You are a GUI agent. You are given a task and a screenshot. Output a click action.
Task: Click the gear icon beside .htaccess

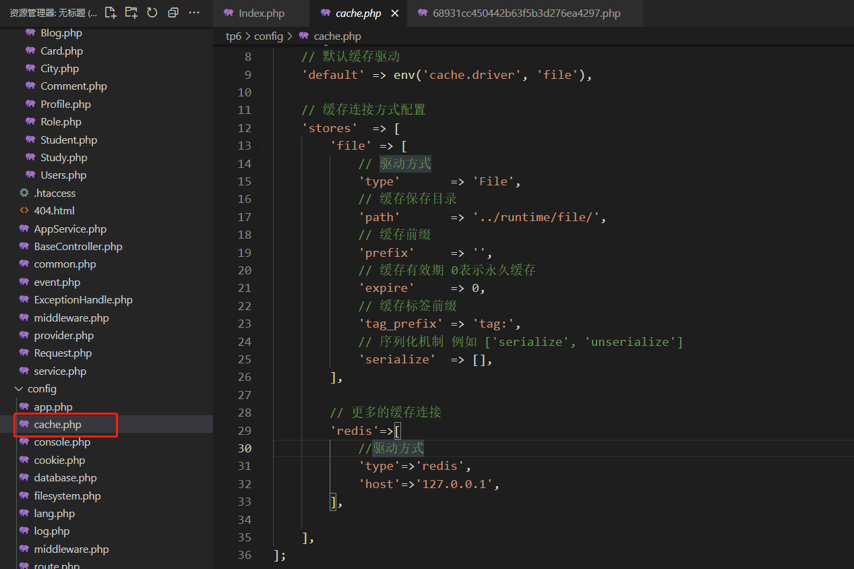click(24, 193)
